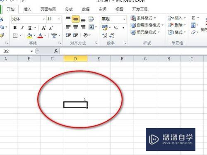This screenshot has width=207, height=155.
Task: Increase indent icon
Action: [x=76, y=35]
